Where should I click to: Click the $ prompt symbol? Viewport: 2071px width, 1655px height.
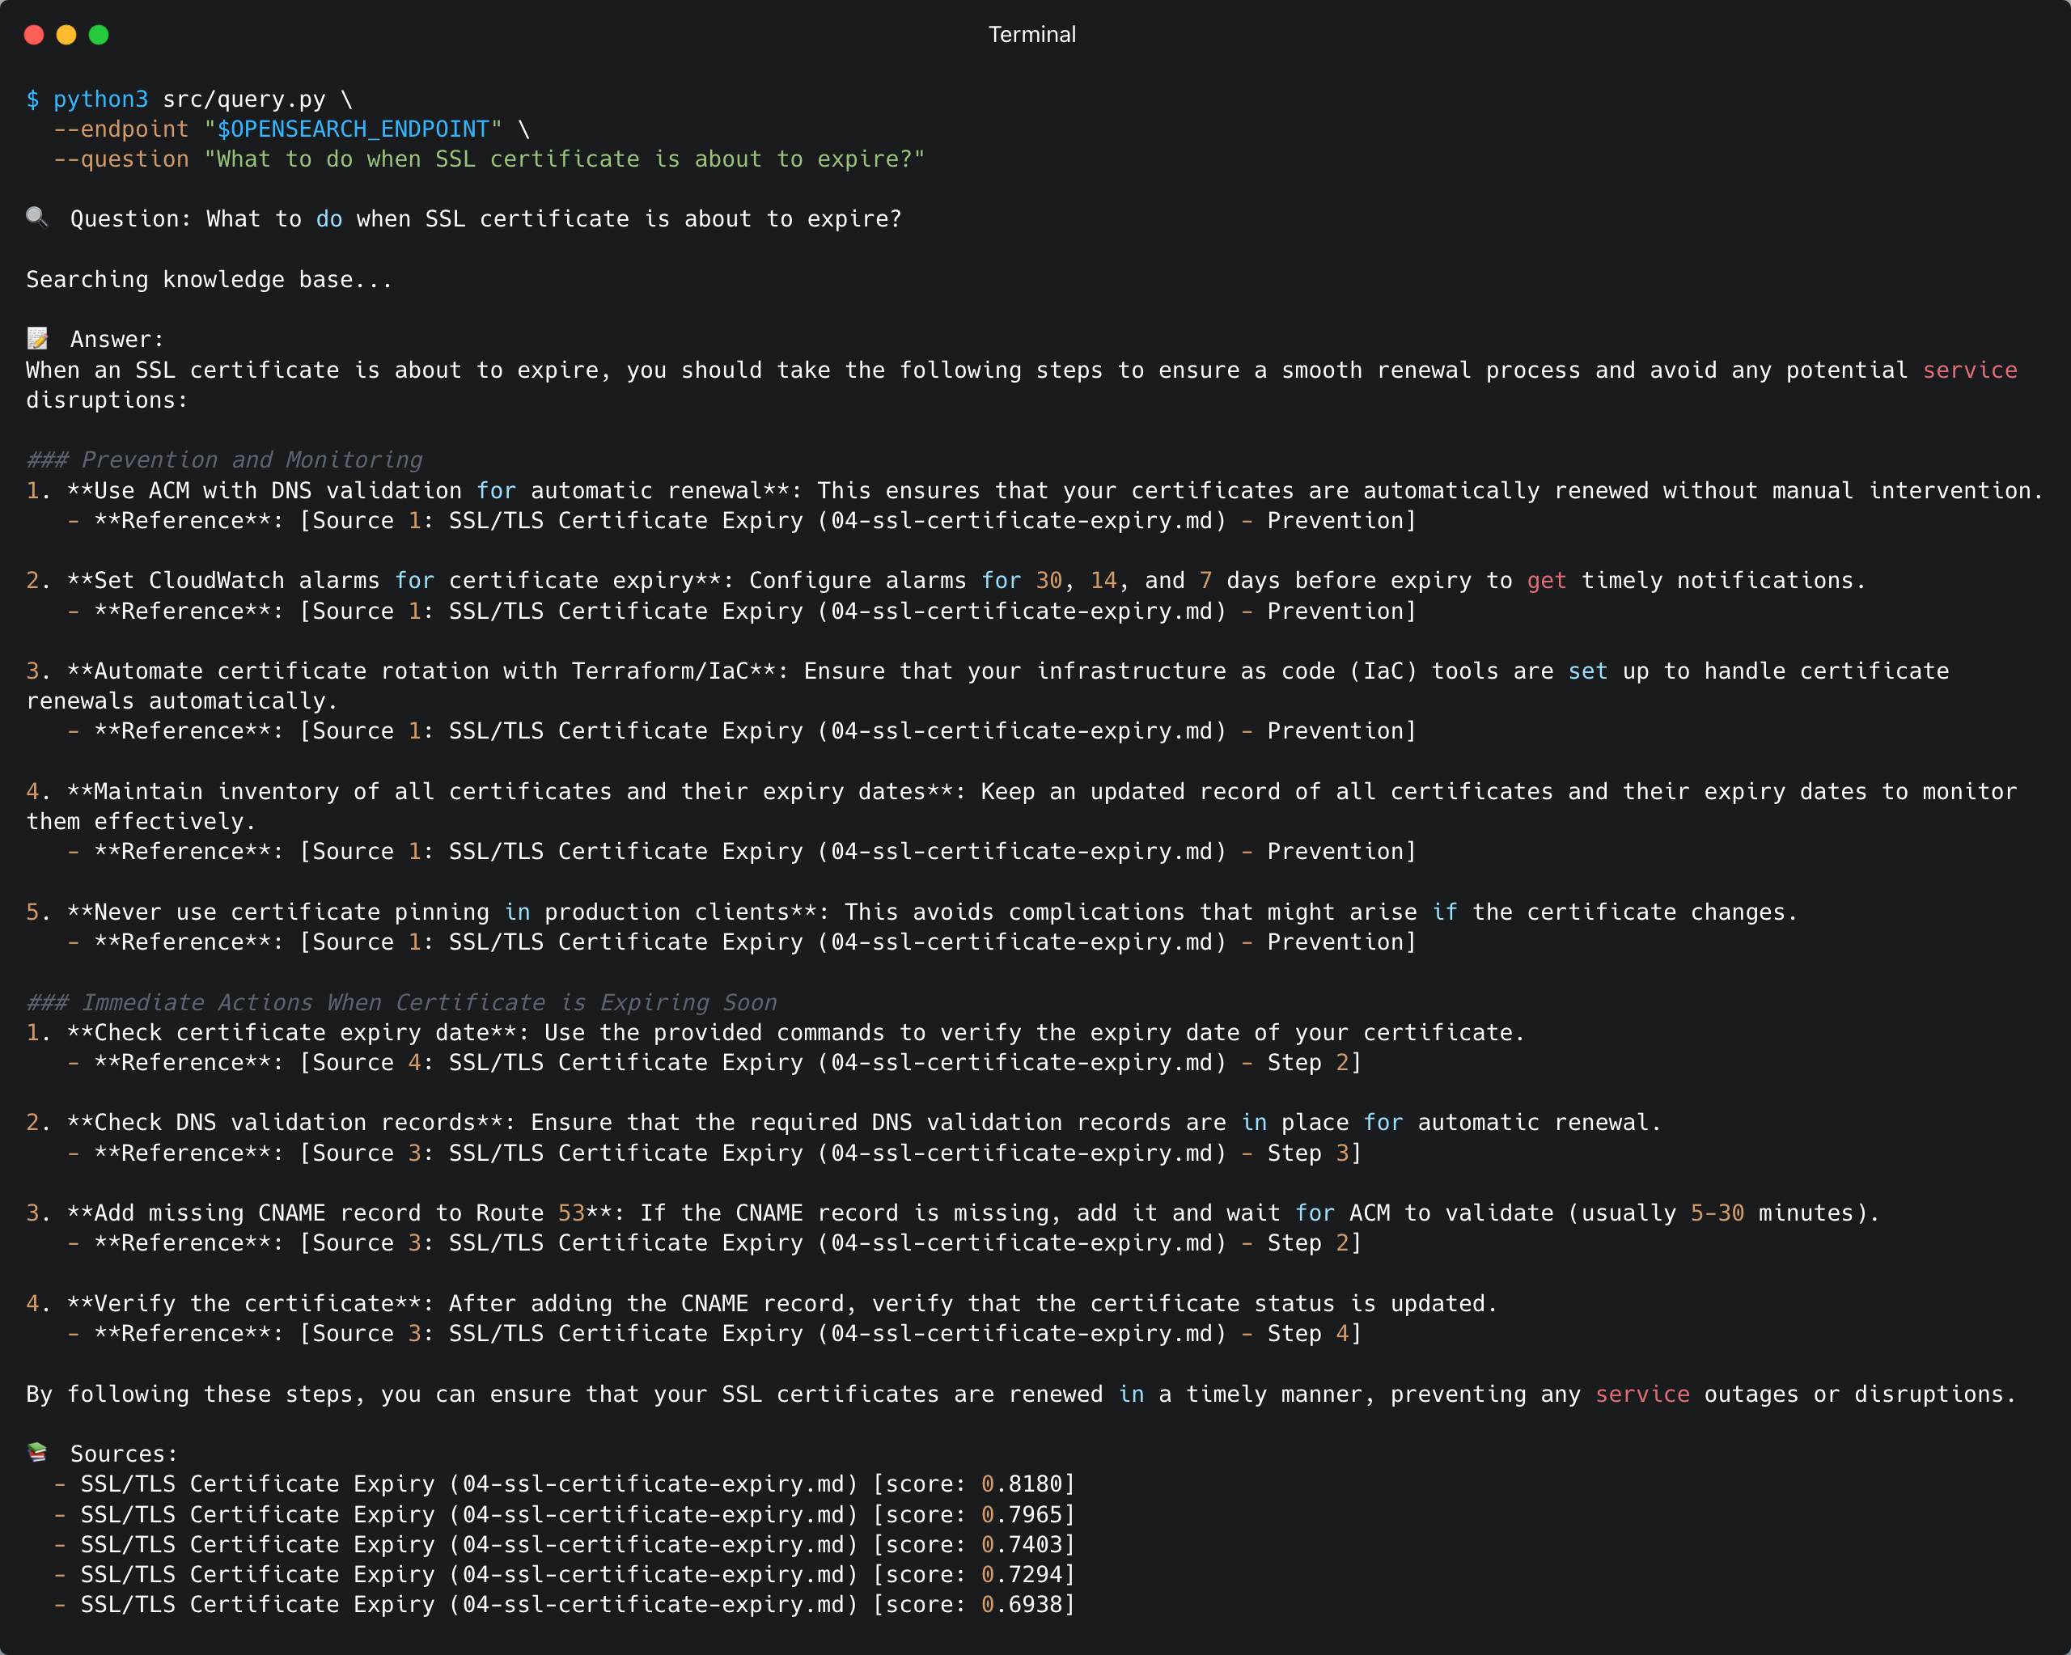(x=32, y=99)
